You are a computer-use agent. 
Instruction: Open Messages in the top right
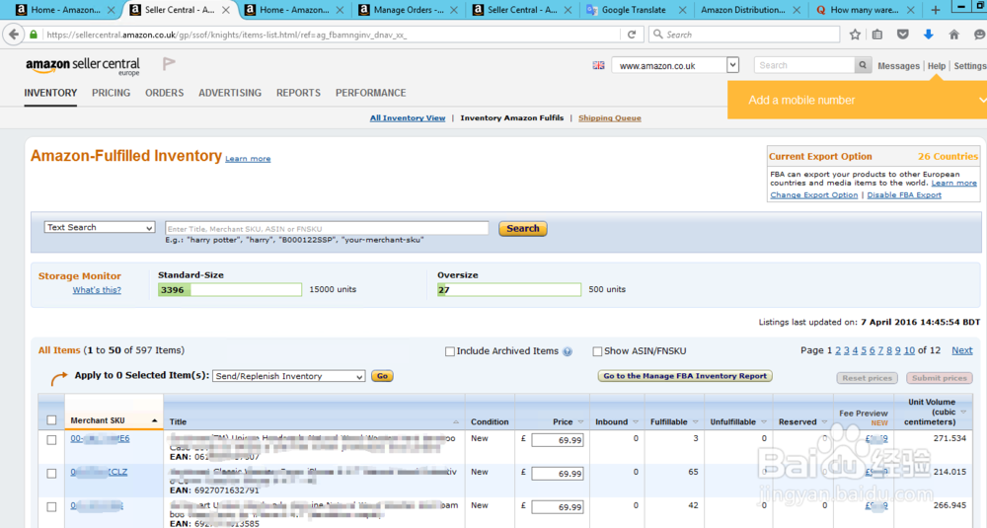pos(898,66)
